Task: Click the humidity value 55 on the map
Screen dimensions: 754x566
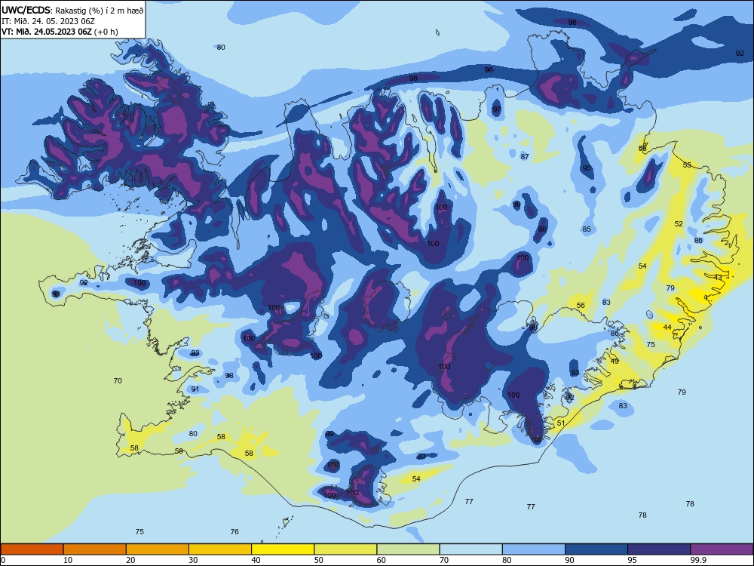Action: pos(687,165)
